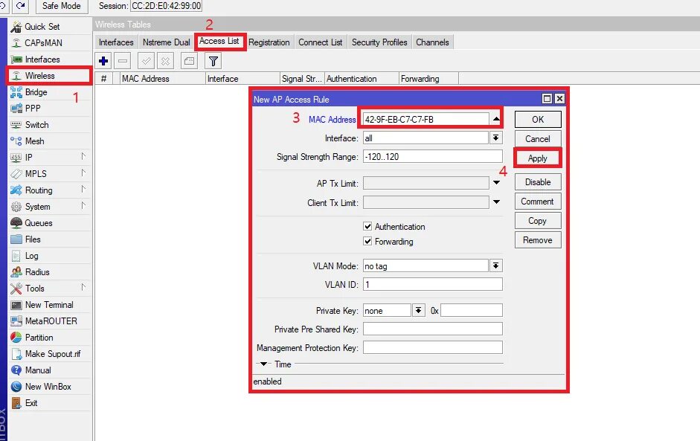
Task: Click the enable checkmark toolbar button
Action: pos(146,61)
